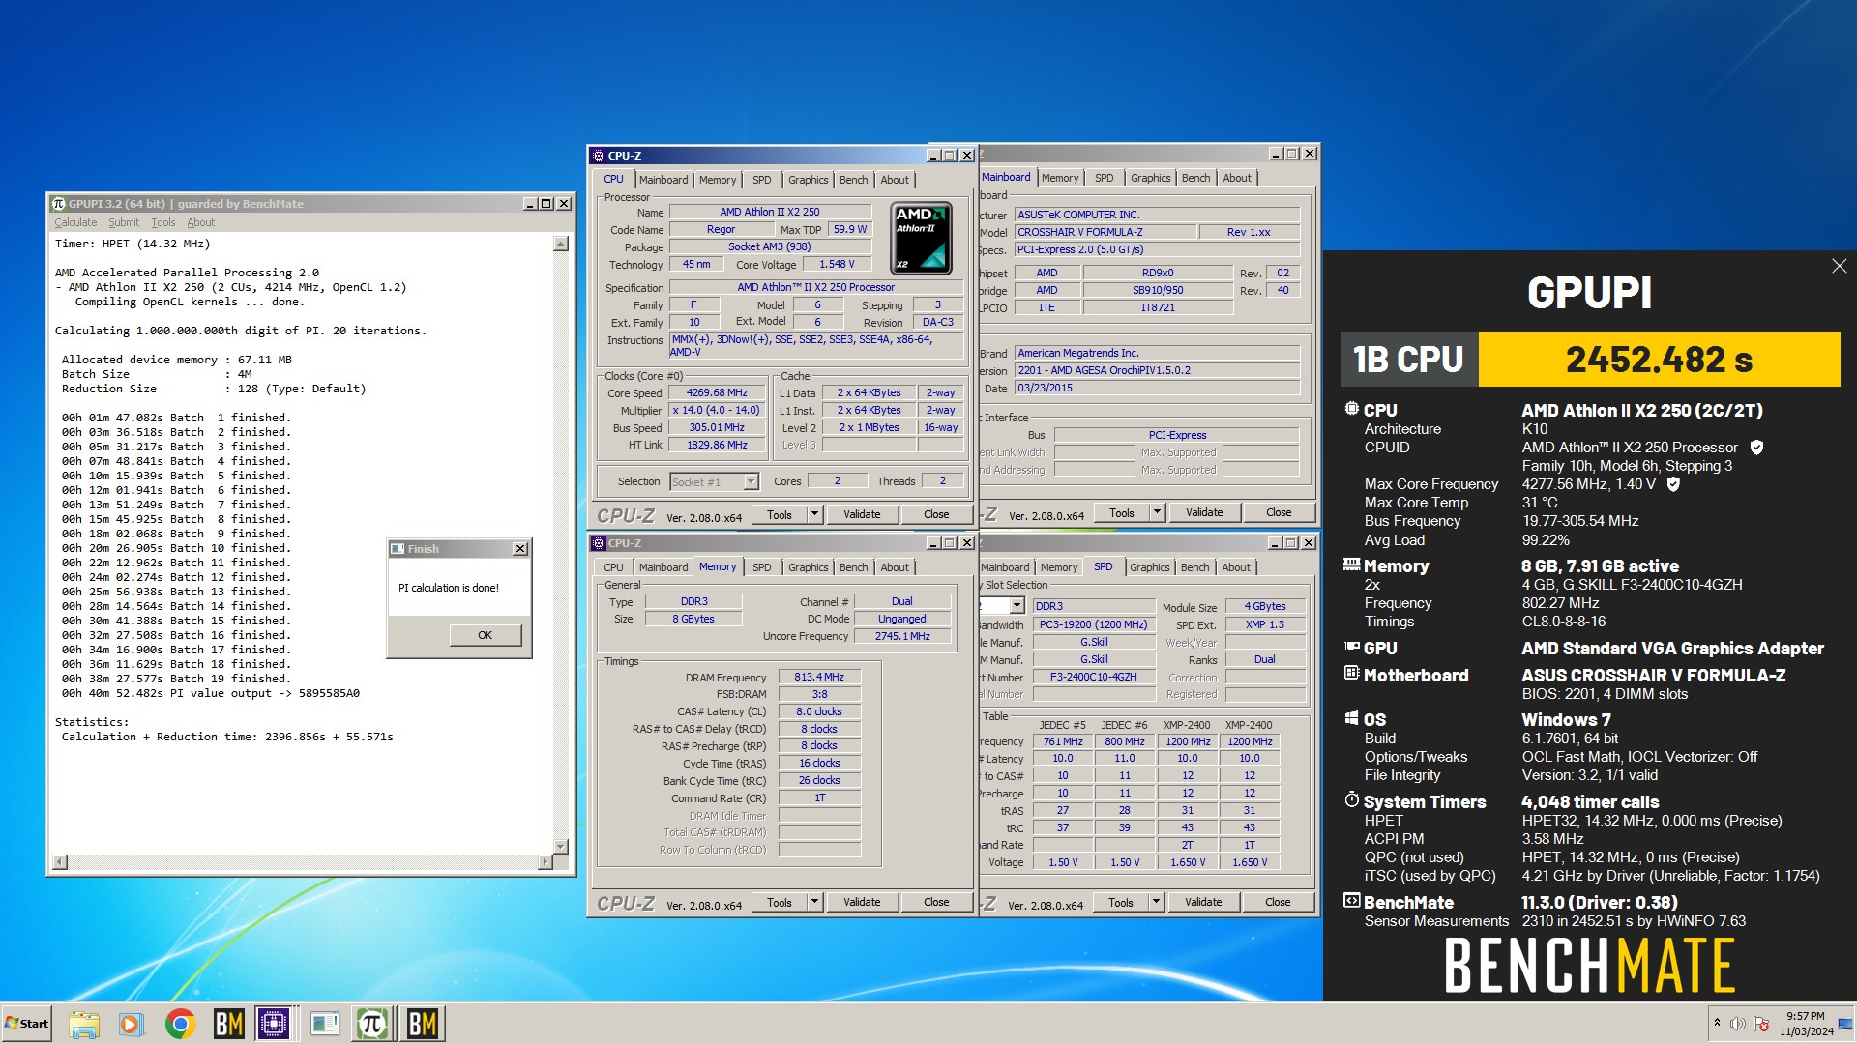1857x1044 pixels.
Task: Click the Windows OS icon in BenchMate panel
Action: [1351, 718]
